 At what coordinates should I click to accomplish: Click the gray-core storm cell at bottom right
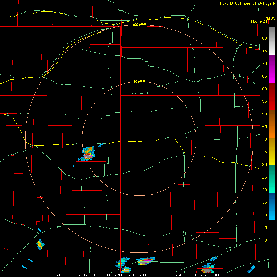click(x=208, y=269)
